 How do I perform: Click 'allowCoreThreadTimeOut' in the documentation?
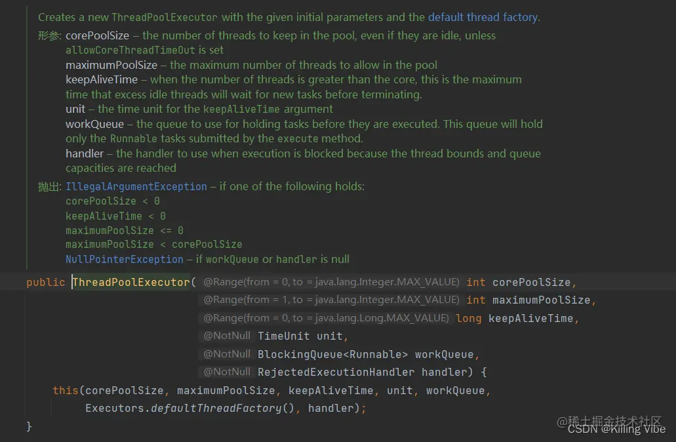(x=130, y=50)
